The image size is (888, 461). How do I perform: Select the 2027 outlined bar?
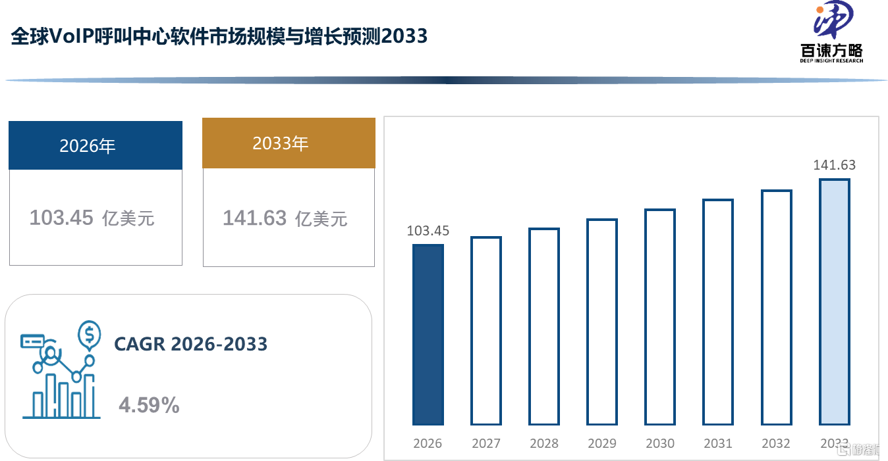click(x=486, y=331)
